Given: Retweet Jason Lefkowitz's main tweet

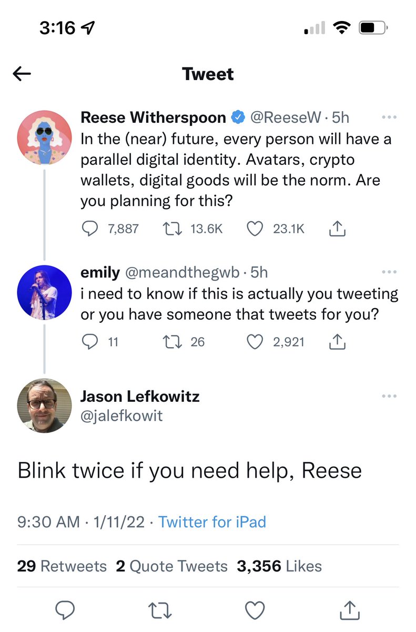Looking at the screenshot, I should pyautogui.click(x=160, y=610).
